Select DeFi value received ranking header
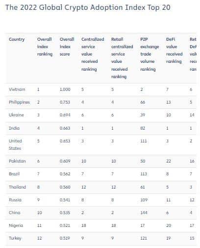Screen dimensions: 200x248 click(174, 51)
